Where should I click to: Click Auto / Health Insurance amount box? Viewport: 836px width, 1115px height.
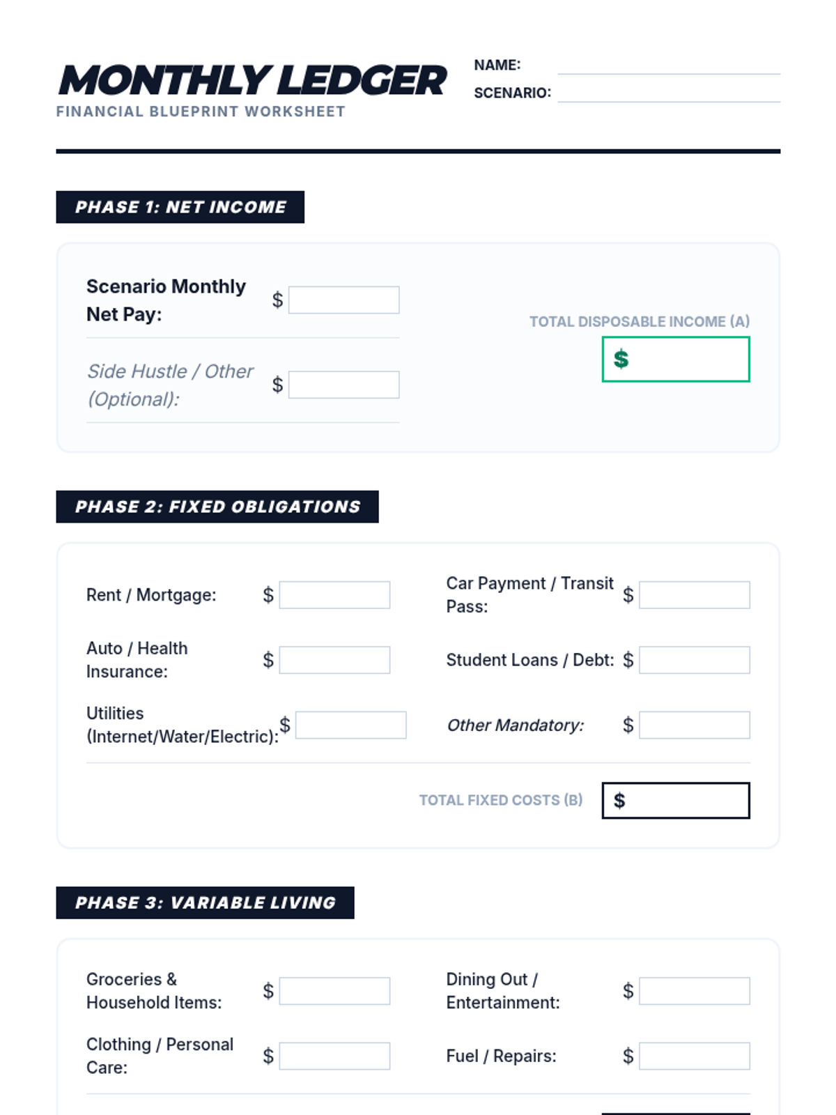[x=334, y=660]
